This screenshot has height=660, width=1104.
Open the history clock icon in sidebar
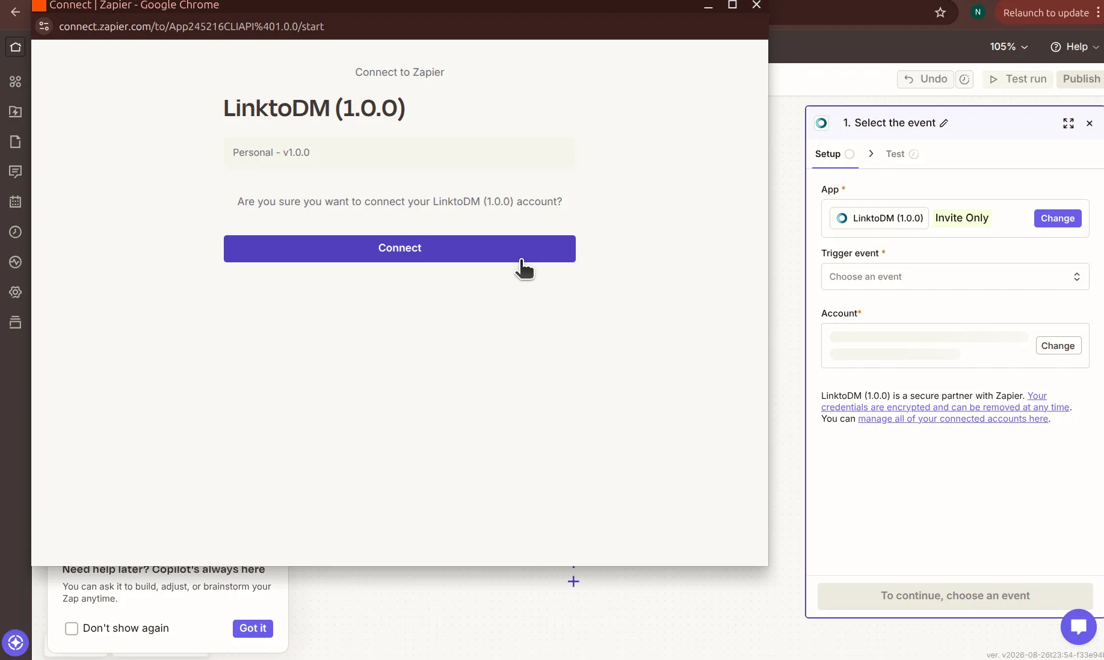point(16,232)
